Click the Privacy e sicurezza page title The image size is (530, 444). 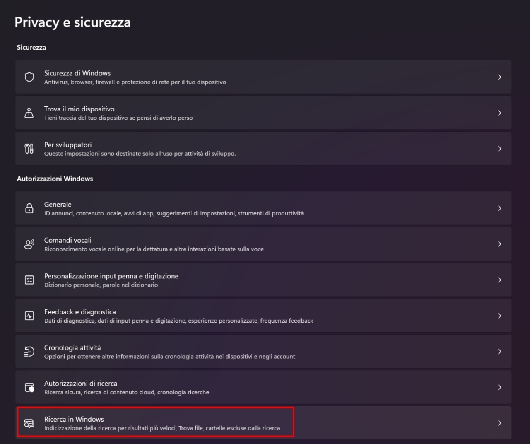[x=73, y=22]
